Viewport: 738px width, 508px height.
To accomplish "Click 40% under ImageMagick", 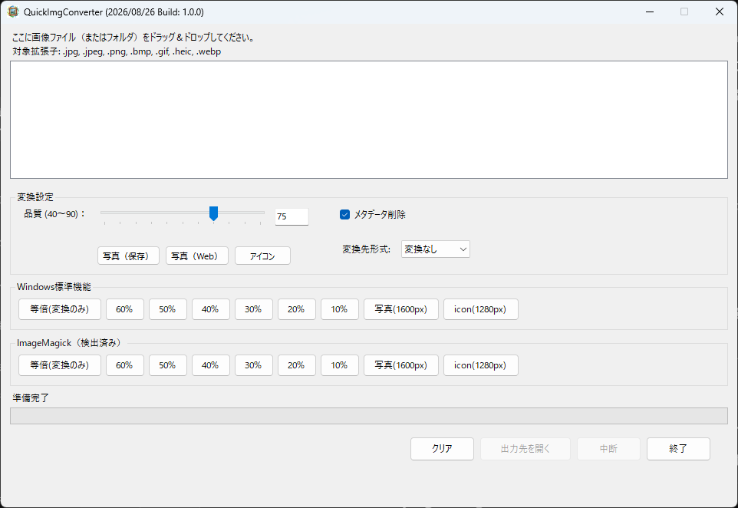I will coord(210,365).
